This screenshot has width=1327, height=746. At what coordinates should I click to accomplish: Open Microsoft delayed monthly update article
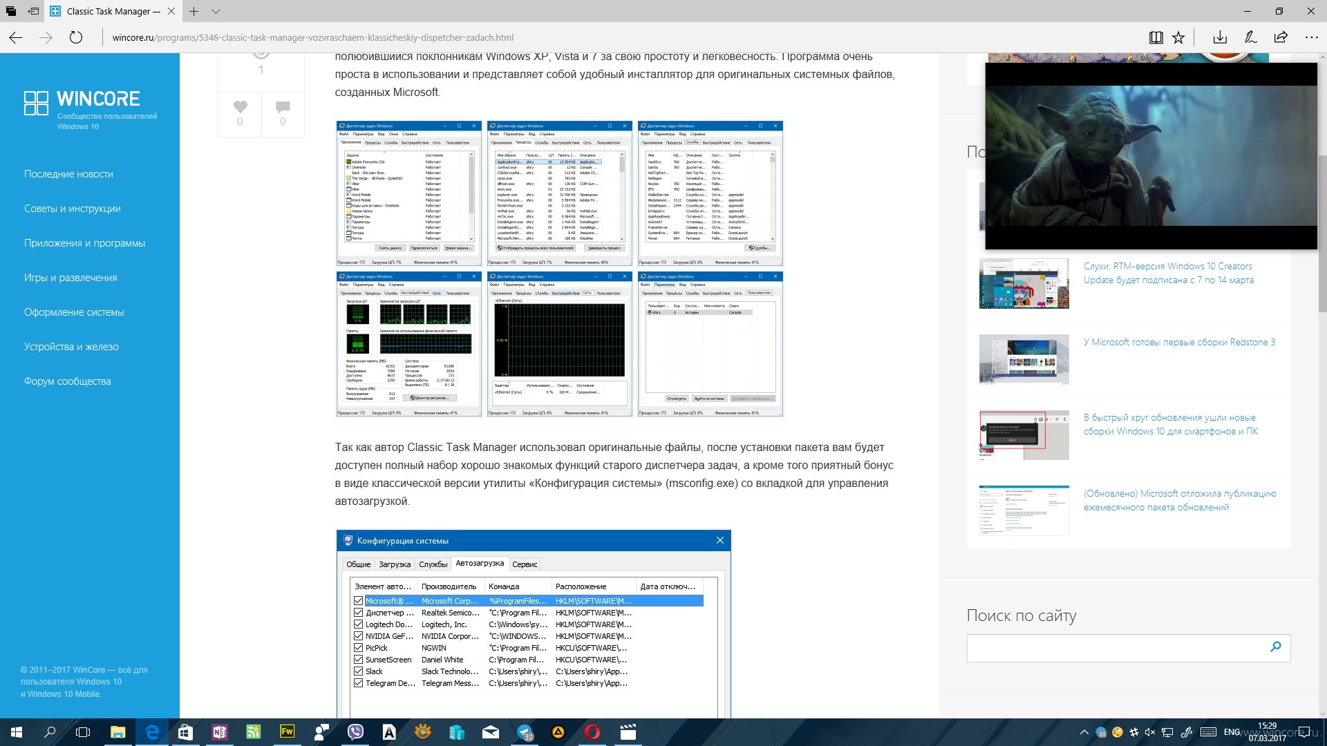[1179, 500]
